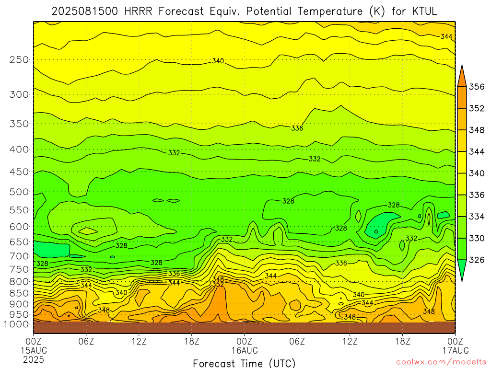
Task: Select the 352 colorbar label
Action: 476,108
